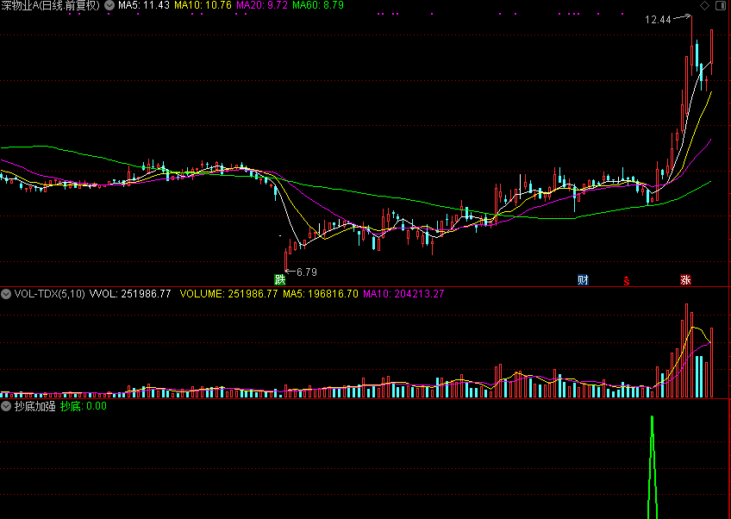Click the 6.79 low price label
Viewport: 731px width, 519px height.
pyautogui.click(x=307, y=272)
